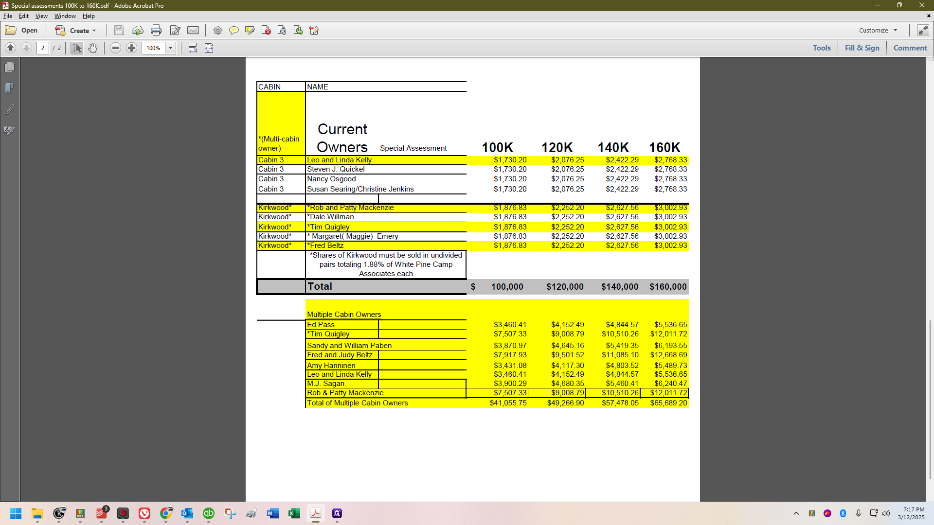934x525 pixels.
Task: Click the Zoom in plus button
Action: [x=131, y=48]
